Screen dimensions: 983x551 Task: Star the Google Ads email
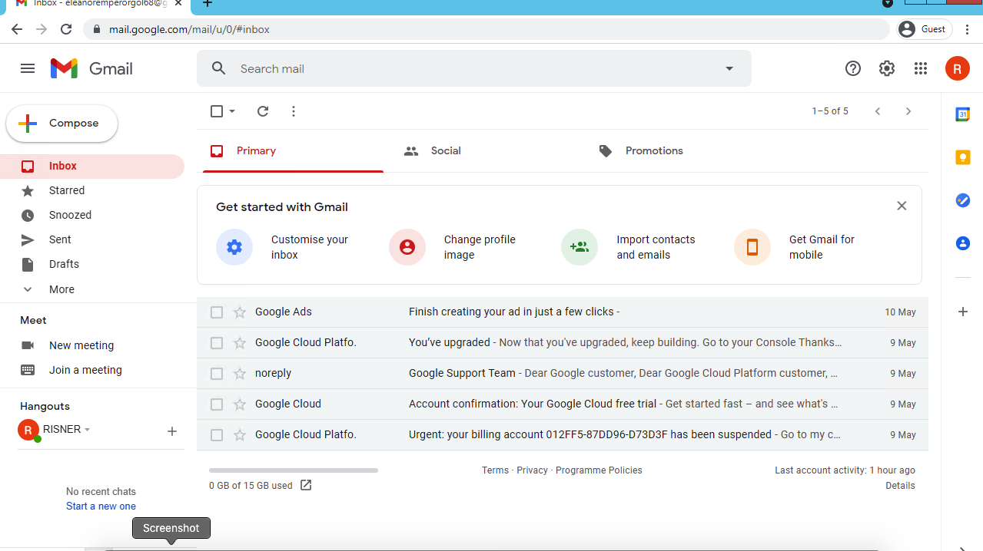click(x=240, y=312)
